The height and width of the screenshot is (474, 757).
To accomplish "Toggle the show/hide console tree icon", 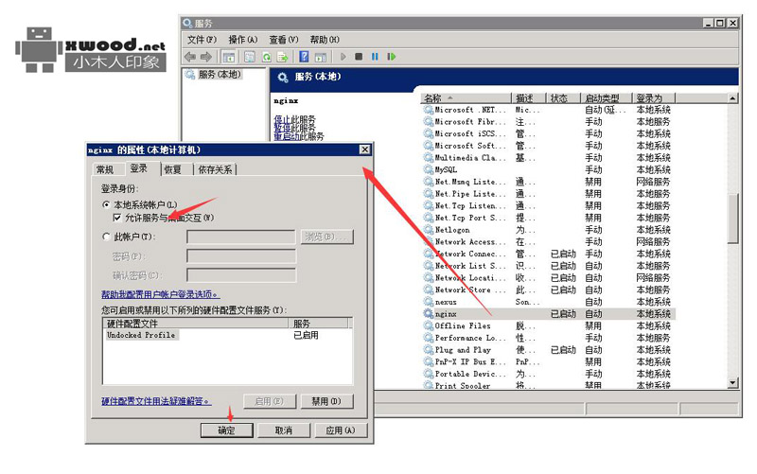I will 228,57.
